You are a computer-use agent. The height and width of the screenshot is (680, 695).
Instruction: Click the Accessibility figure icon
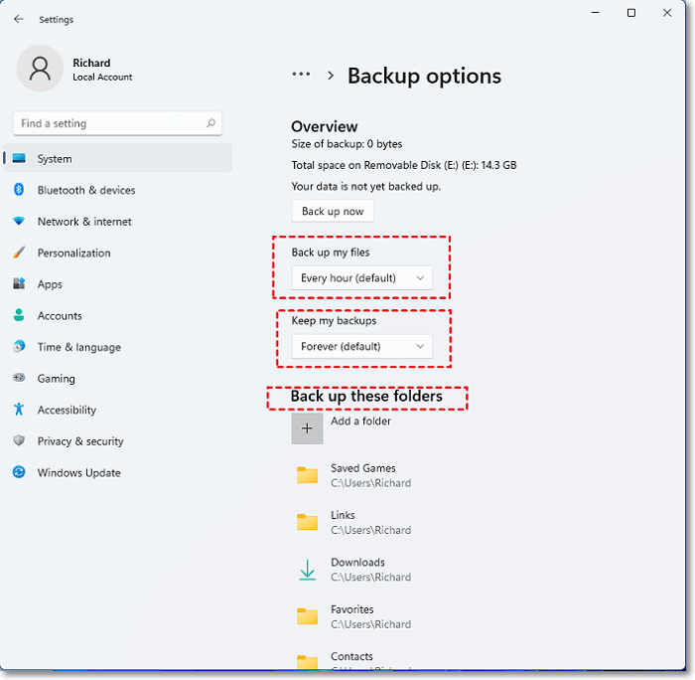click(19, 410)
